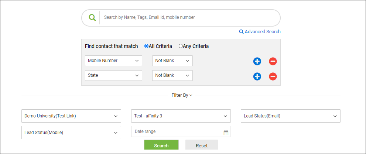This screenshot has height=154, width=366.
Task: Click the green magnifier search icon
Action: [x=92, y=17]
